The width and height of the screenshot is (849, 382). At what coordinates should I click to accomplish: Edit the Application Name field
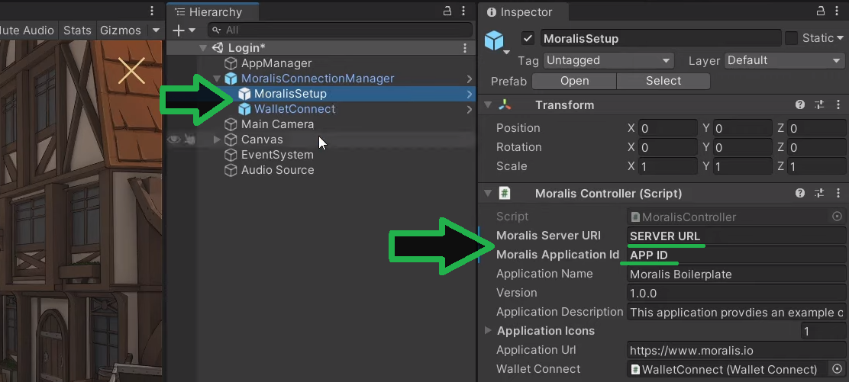point(736,274)
